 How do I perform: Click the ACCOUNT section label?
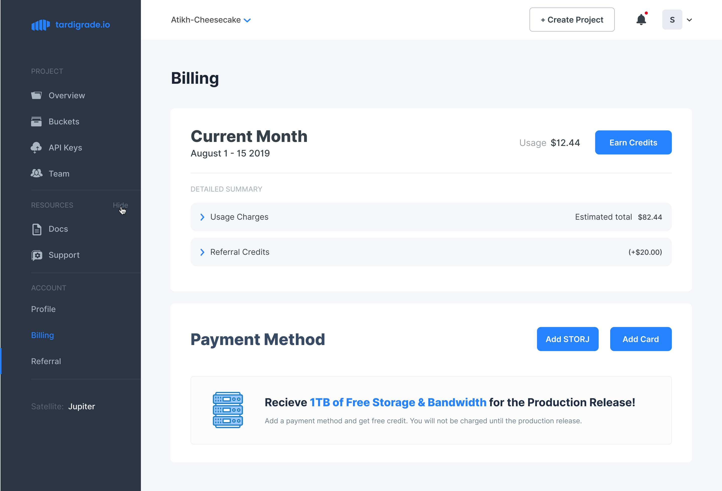pyautogui.click(x=49, y=288)
